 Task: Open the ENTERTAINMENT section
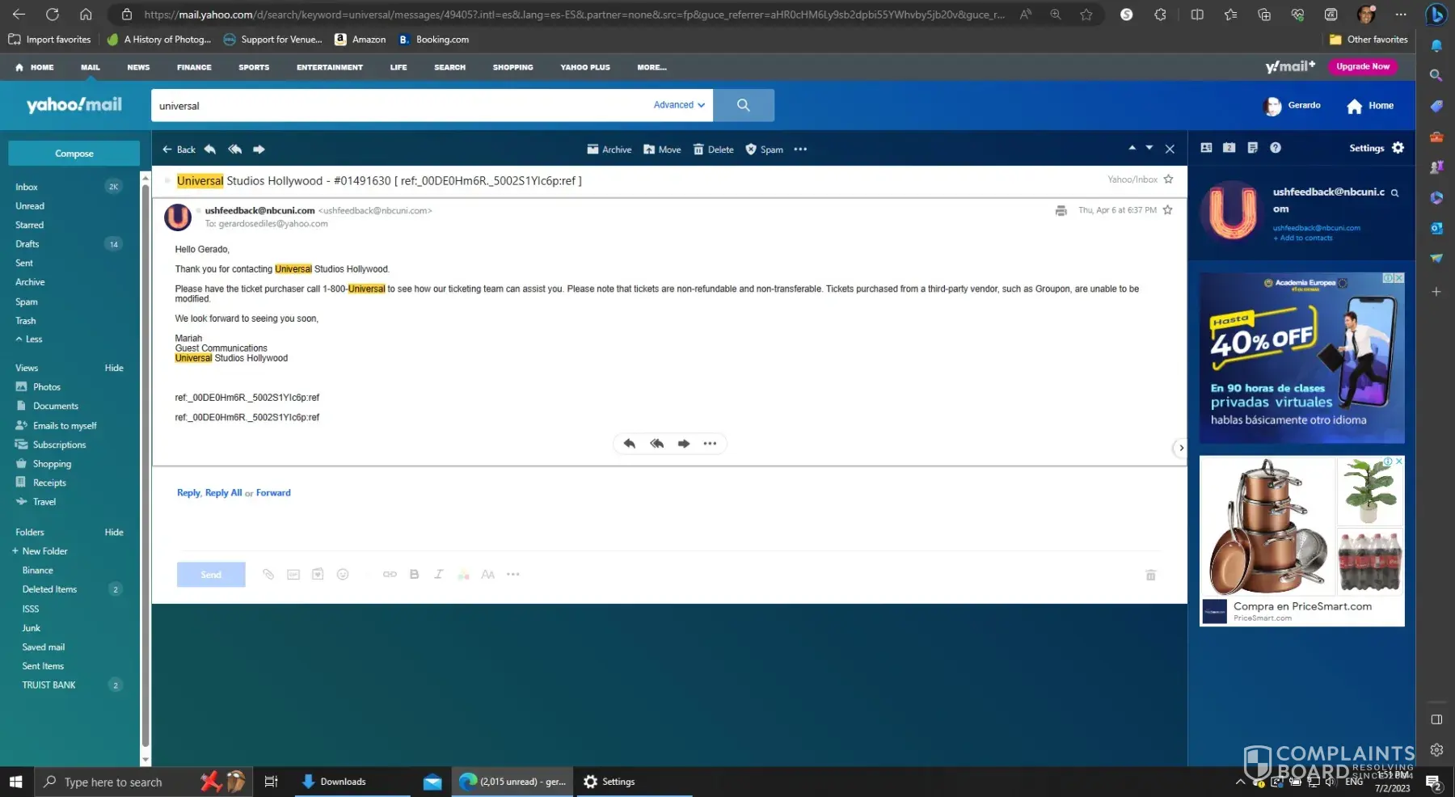330,68
